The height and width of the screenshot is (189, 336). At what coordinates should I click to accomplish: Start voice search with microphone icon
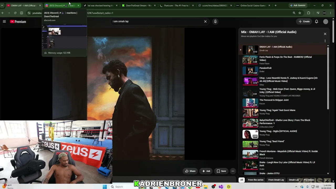215,22
